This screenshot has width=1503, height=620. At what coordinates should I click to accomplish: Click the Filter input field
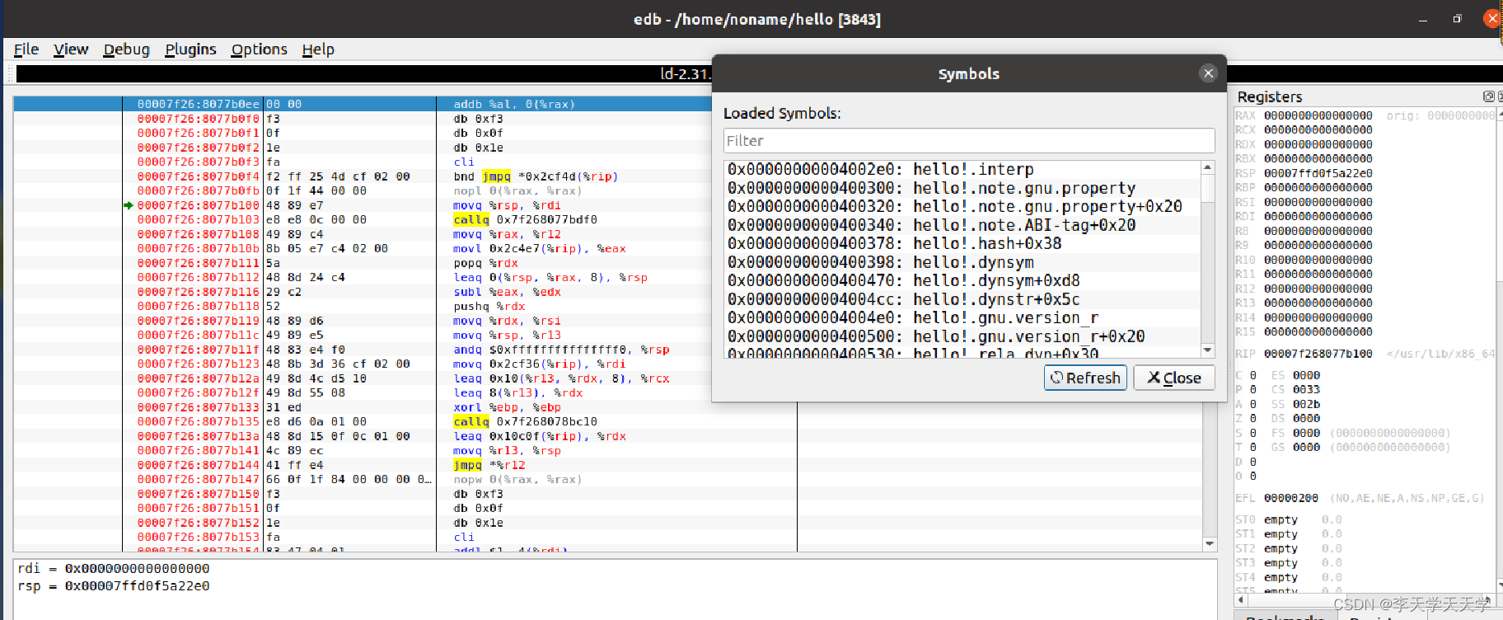point(969,140)
